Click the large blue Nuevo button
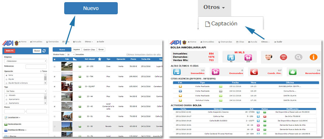The width and height of the screenshot is (324, 139). tap(91, 8)
